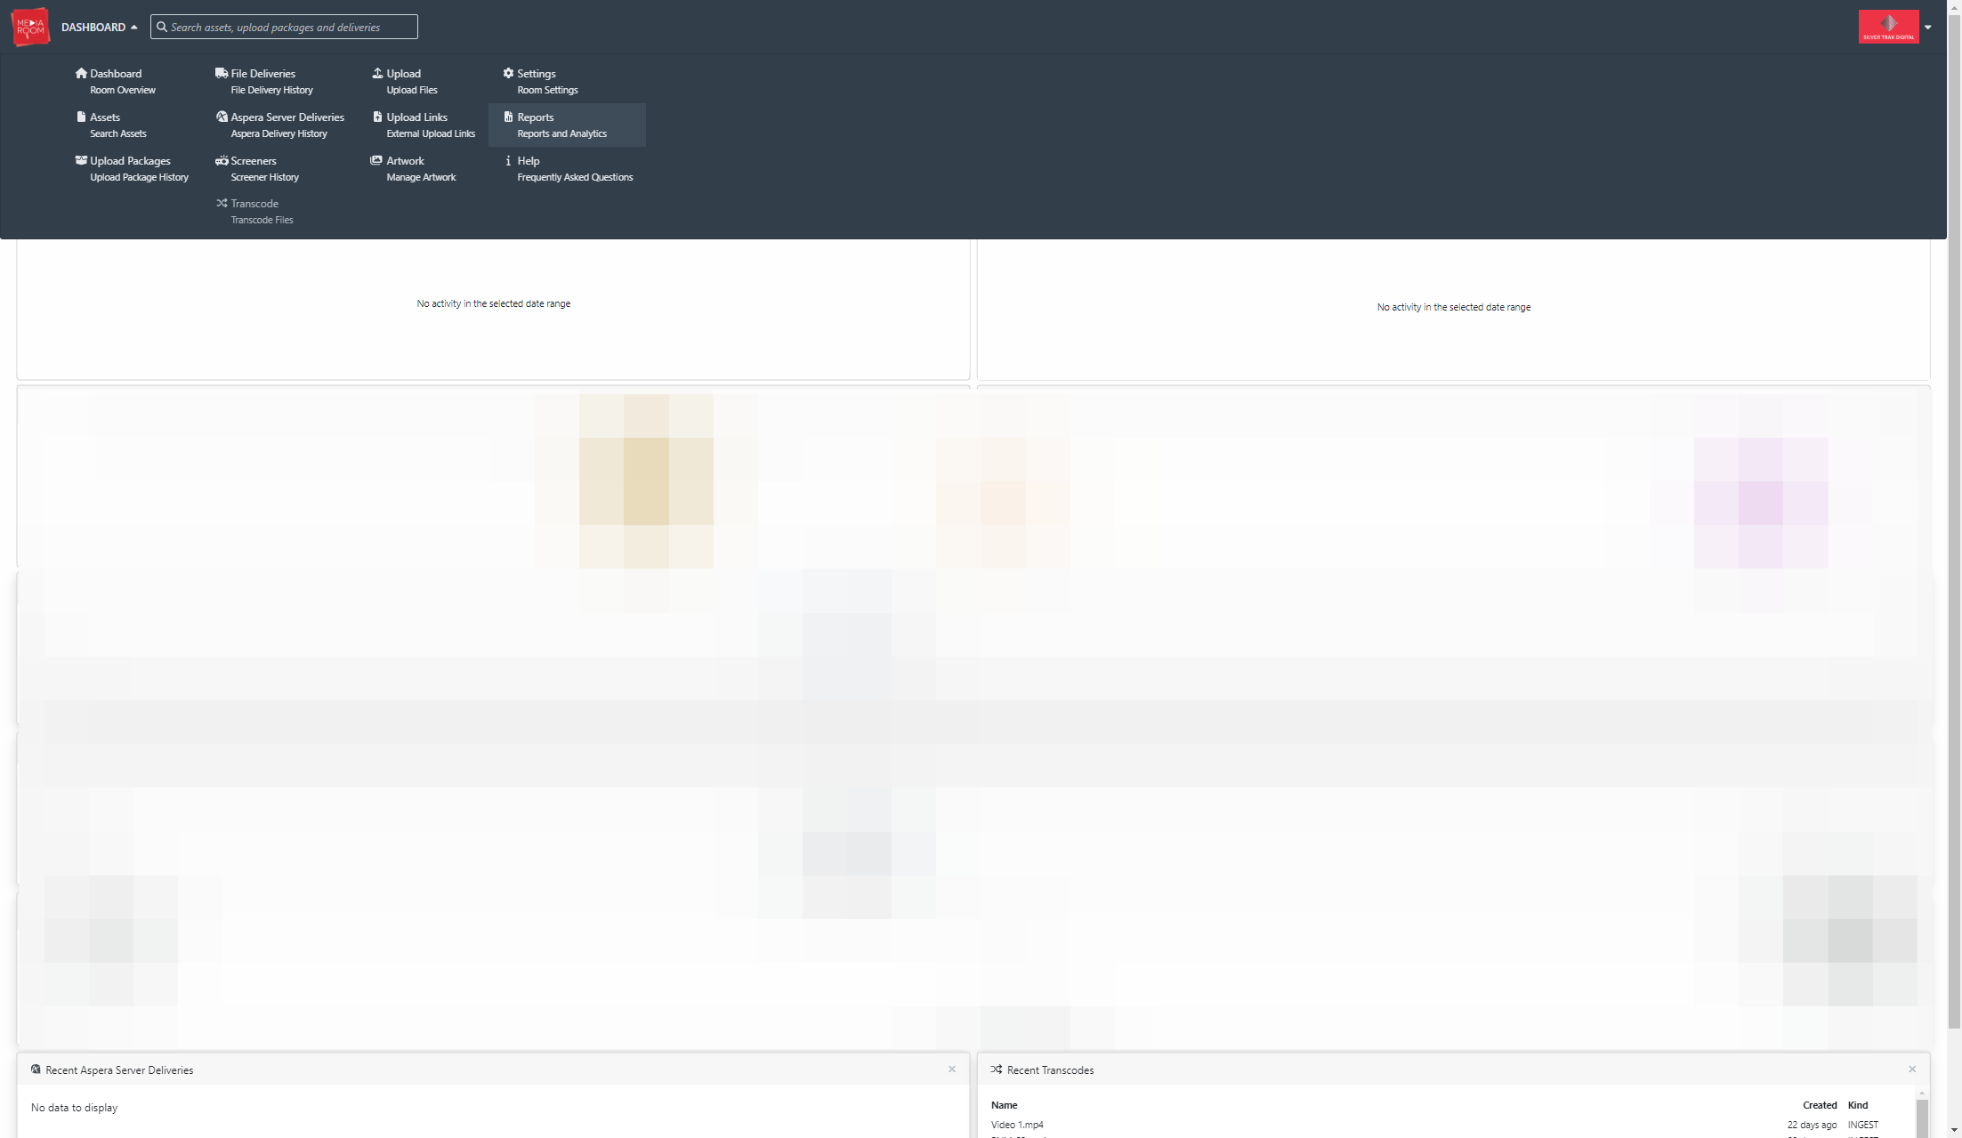Screen dimensions: 1962x1138
Task: Click the Assets document icon
Action: [81, 117]
